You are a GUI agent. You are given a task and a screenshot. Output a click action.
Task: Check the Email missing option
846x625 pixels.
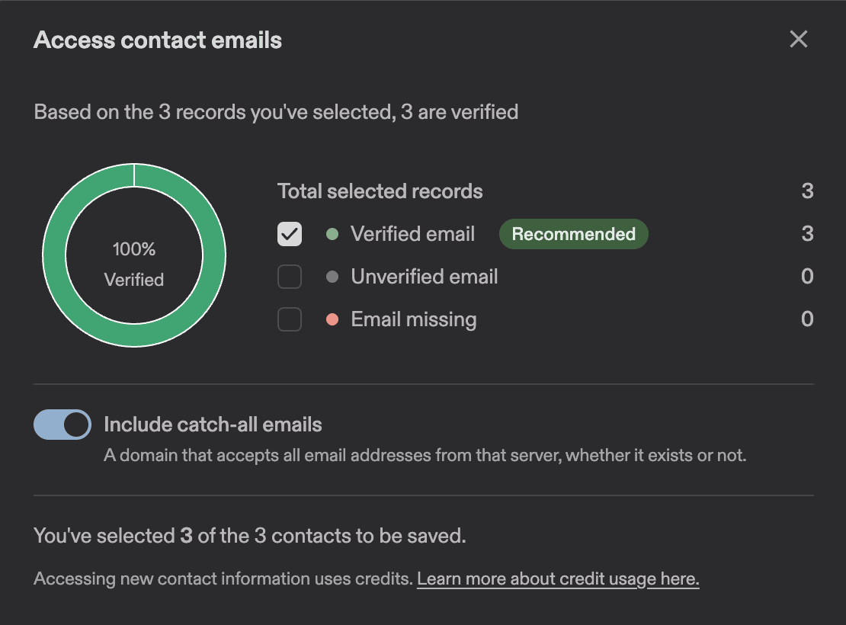coord(290,319)
